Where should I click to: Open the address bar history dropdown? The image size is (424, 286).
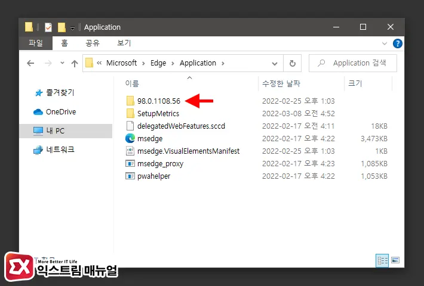coord(275,64)
